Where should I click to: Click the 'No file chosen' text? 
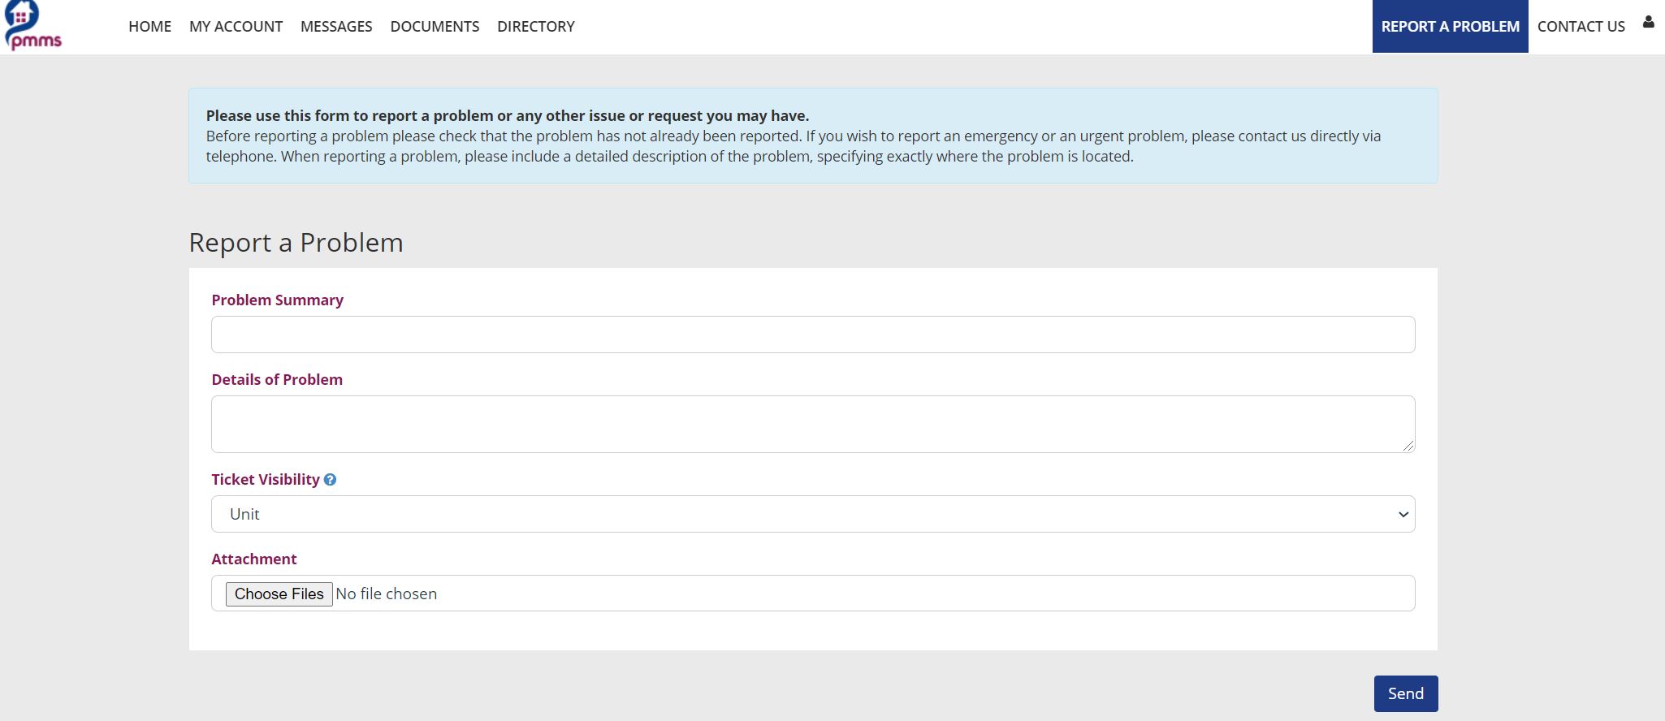(387, 594)
